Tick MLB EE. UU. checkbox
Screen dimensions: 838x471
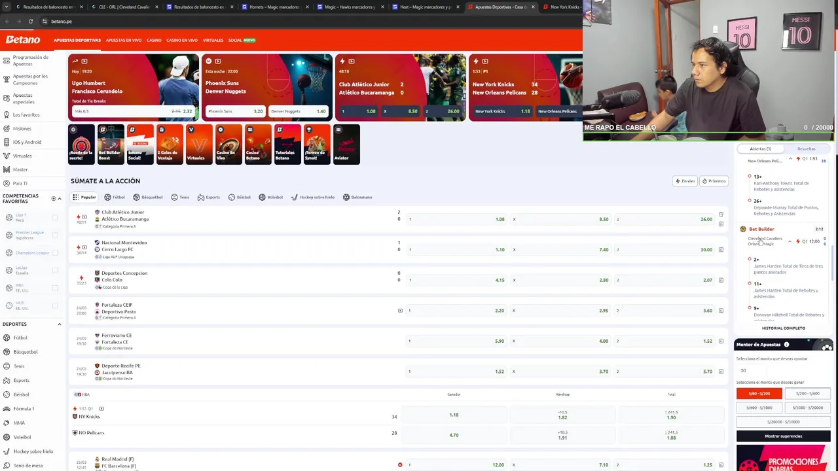coord(54,305)
